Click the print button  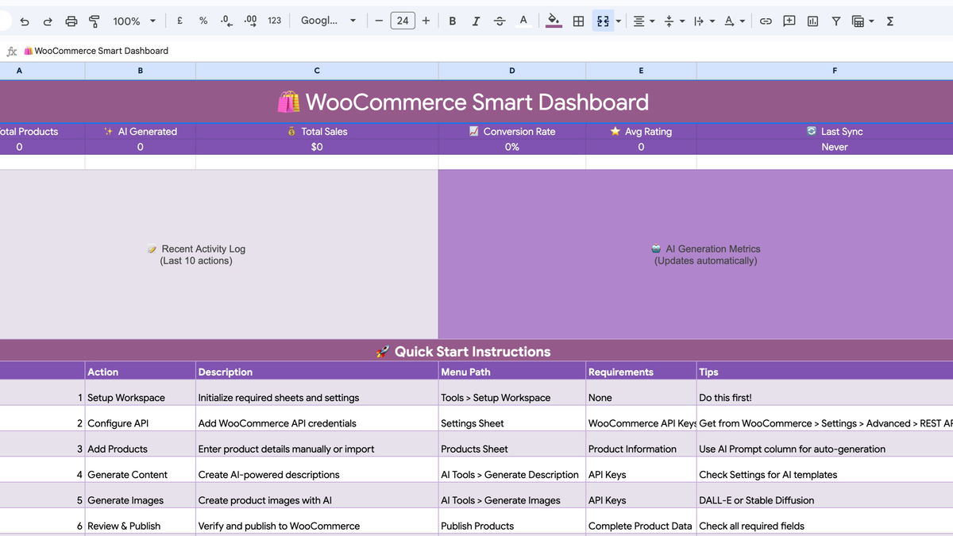click(x=71, y=21)
